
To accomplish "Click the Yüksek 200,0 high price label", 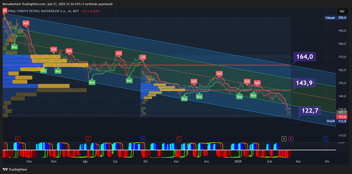I will [x=336, y=18].
